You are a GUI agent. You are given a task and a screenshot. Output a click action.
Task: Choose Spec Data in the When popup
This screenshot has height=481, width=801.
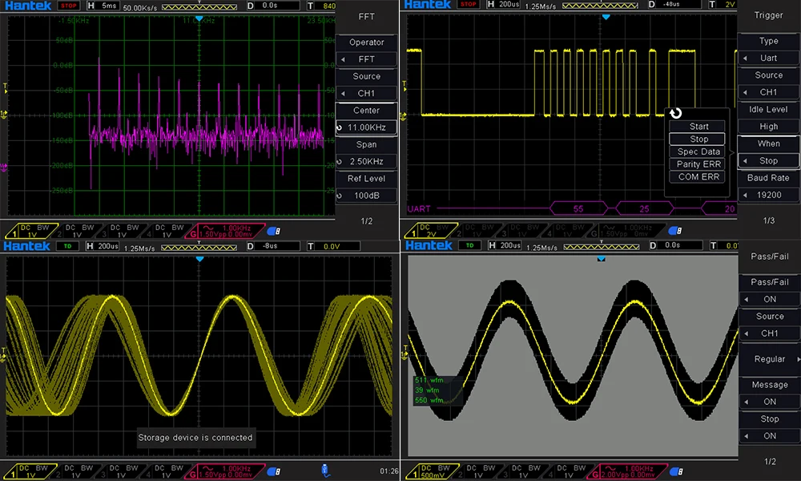[698, 152]
